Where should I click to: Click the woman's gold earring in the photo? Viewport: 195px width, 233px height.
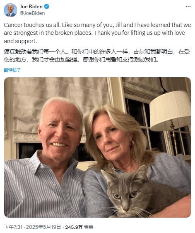click(132, 144)
